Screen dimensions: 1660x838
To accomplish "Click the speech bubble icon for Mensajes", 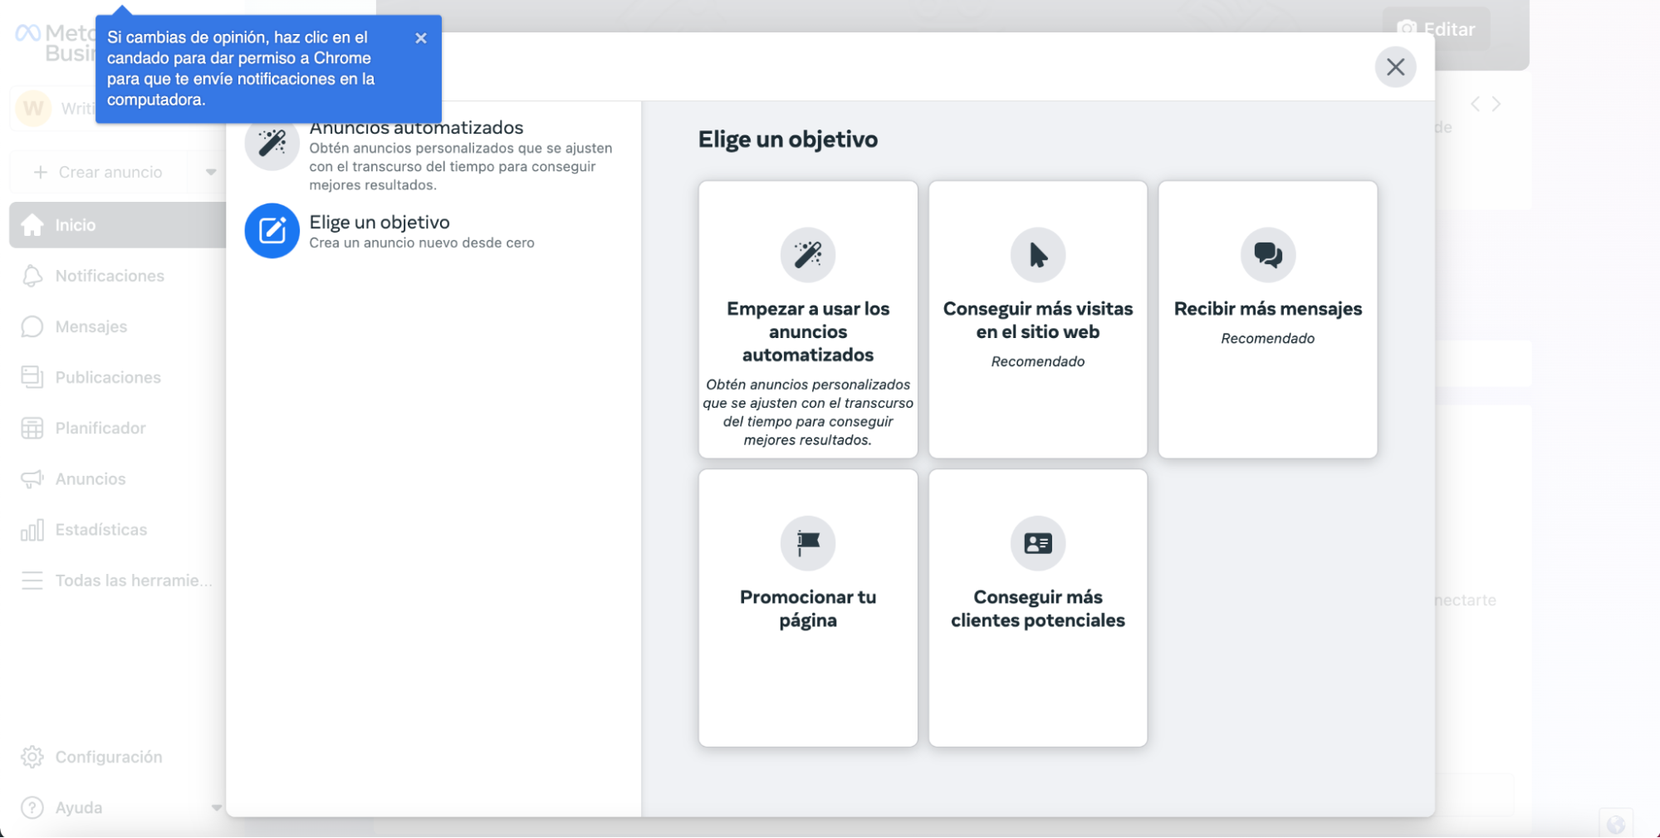I will (32, 326).
